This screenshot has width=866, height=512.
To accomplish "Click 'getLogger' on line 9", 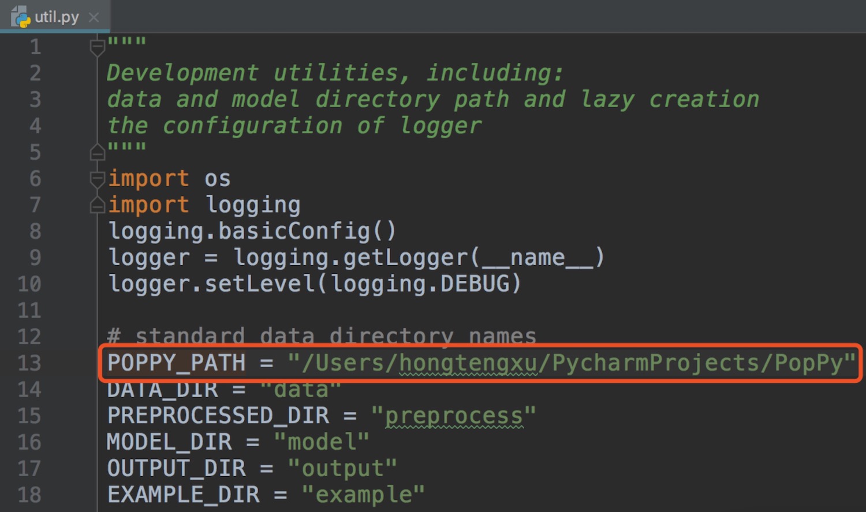I will pyautogui.click(x=406, y=258).
